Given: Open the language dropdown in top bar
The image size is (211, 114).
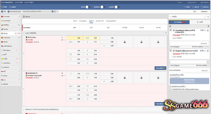Looking at the screenshot, I should pos(180,2).
